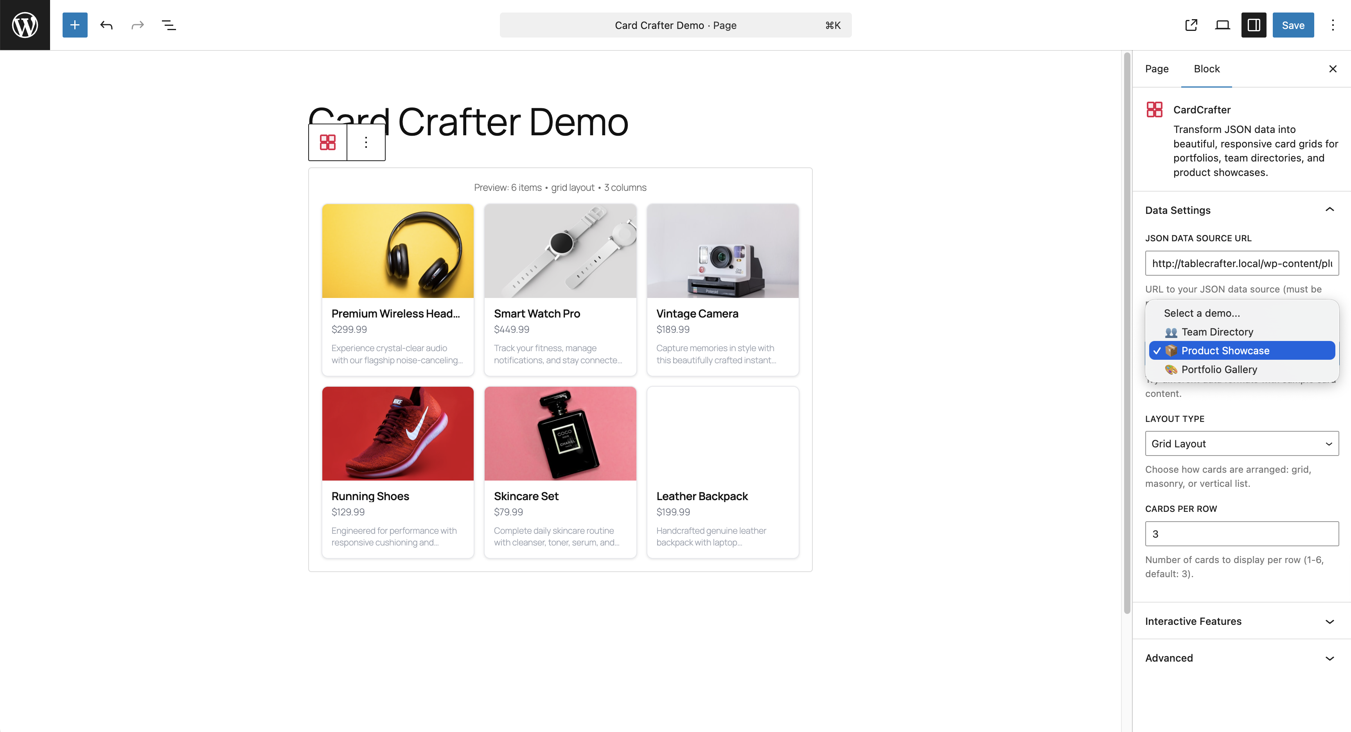The image size is (1351, 732).
Task: Open the document overview list icon
Action: tap(169, 25)
